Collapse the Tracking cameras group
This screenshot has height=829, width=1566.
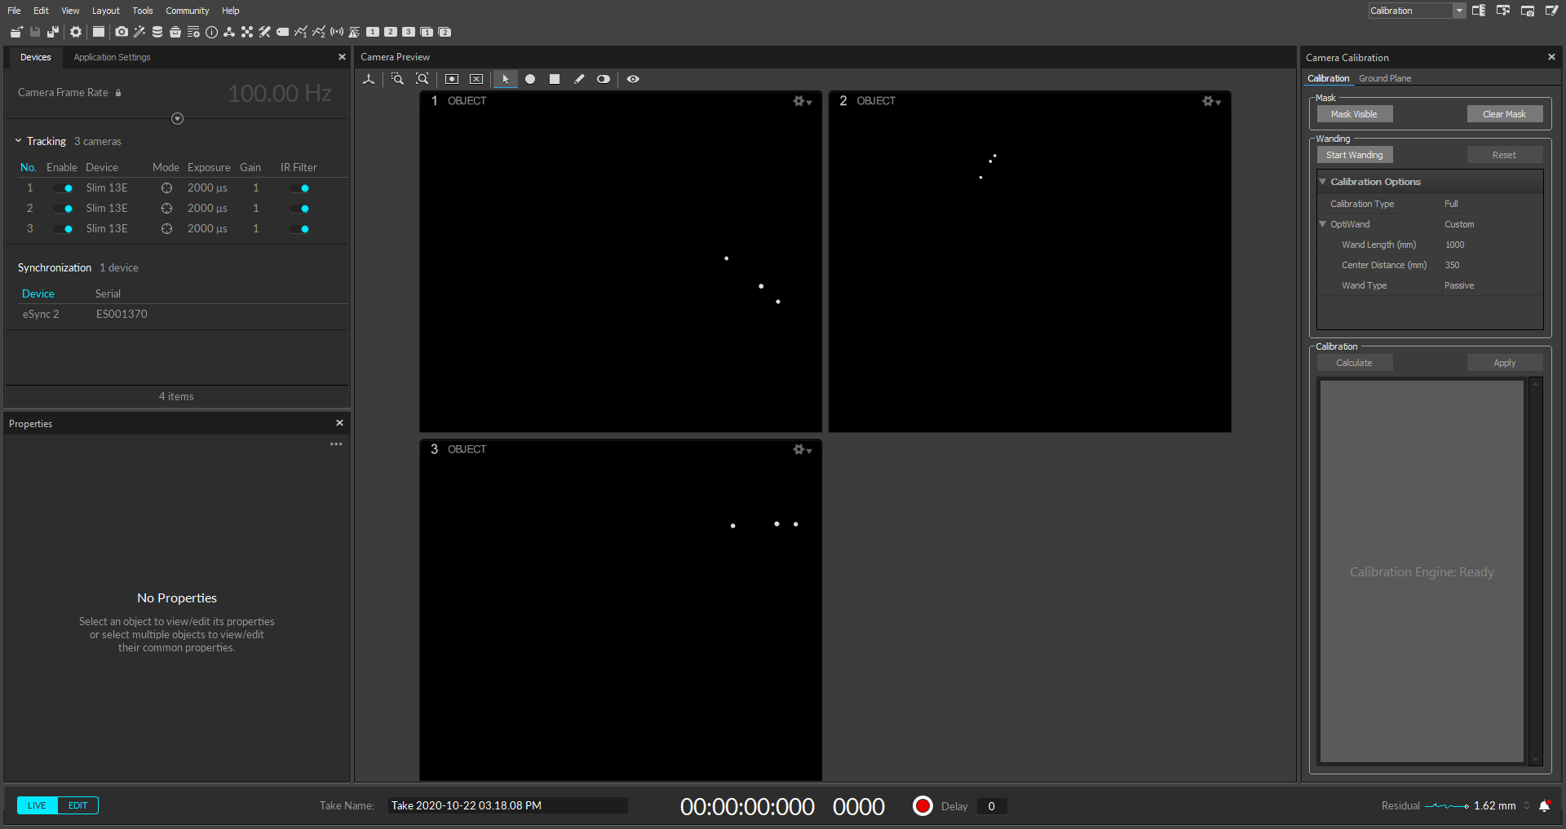point(18,141)
